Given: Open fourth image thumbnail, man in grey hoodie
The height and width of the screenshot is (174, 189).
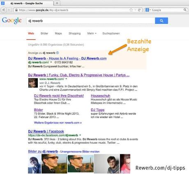Looking at the screenshot, I should pos(107,164).
